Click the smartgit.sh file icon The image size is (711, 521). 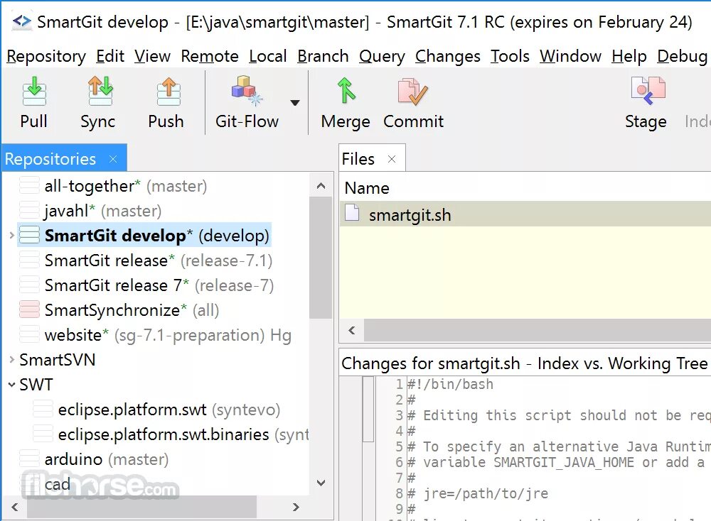pyautogui.click(x=352, y=213)
